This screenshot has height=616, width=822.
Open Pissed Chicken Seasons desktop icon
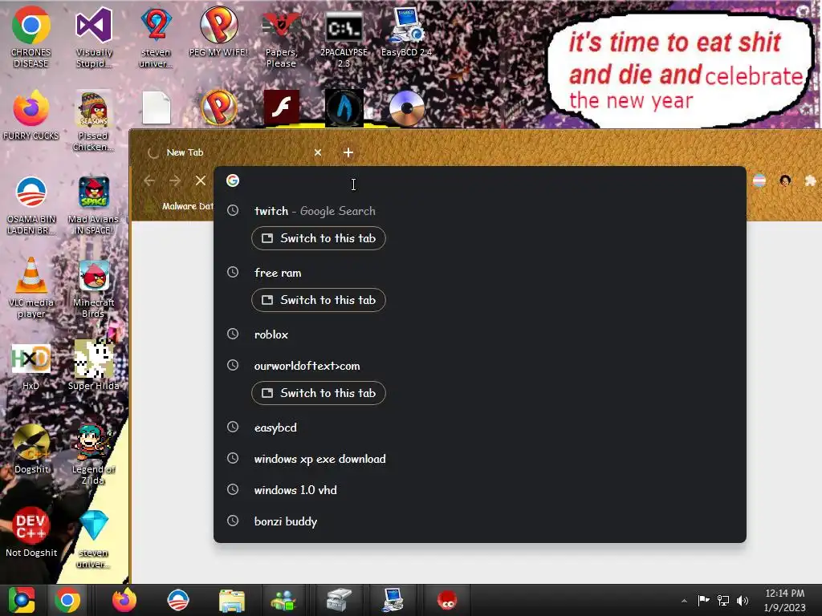pos(93,120)
